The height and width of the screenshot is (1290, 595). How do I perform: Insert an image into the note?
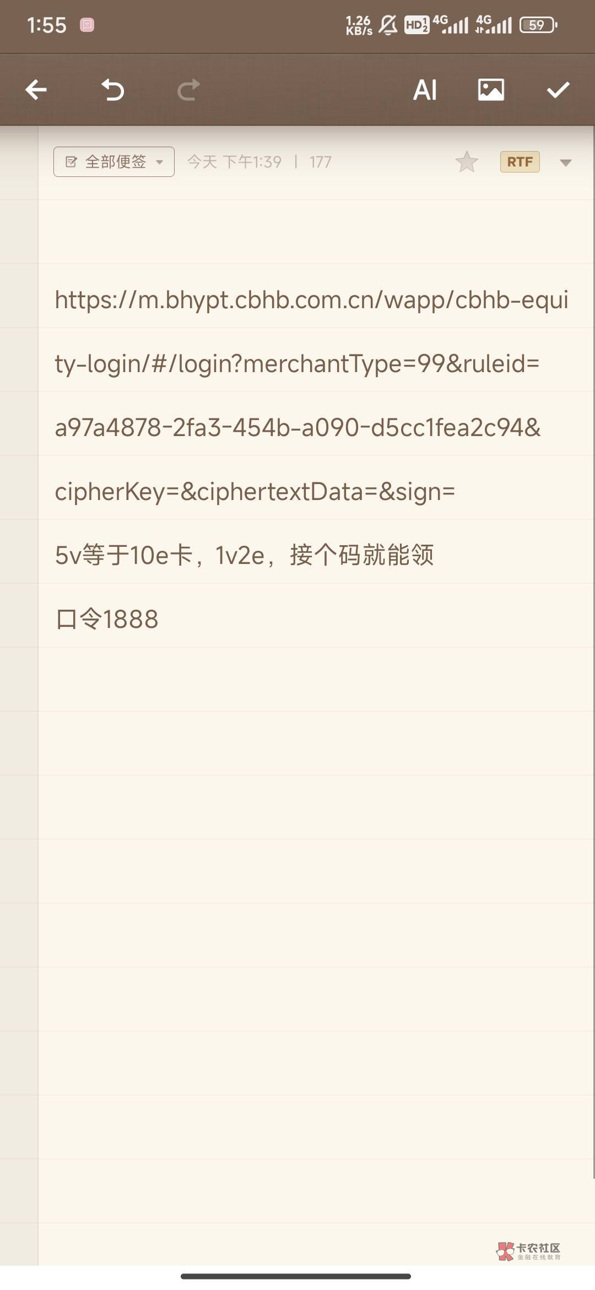coord(491,90)
